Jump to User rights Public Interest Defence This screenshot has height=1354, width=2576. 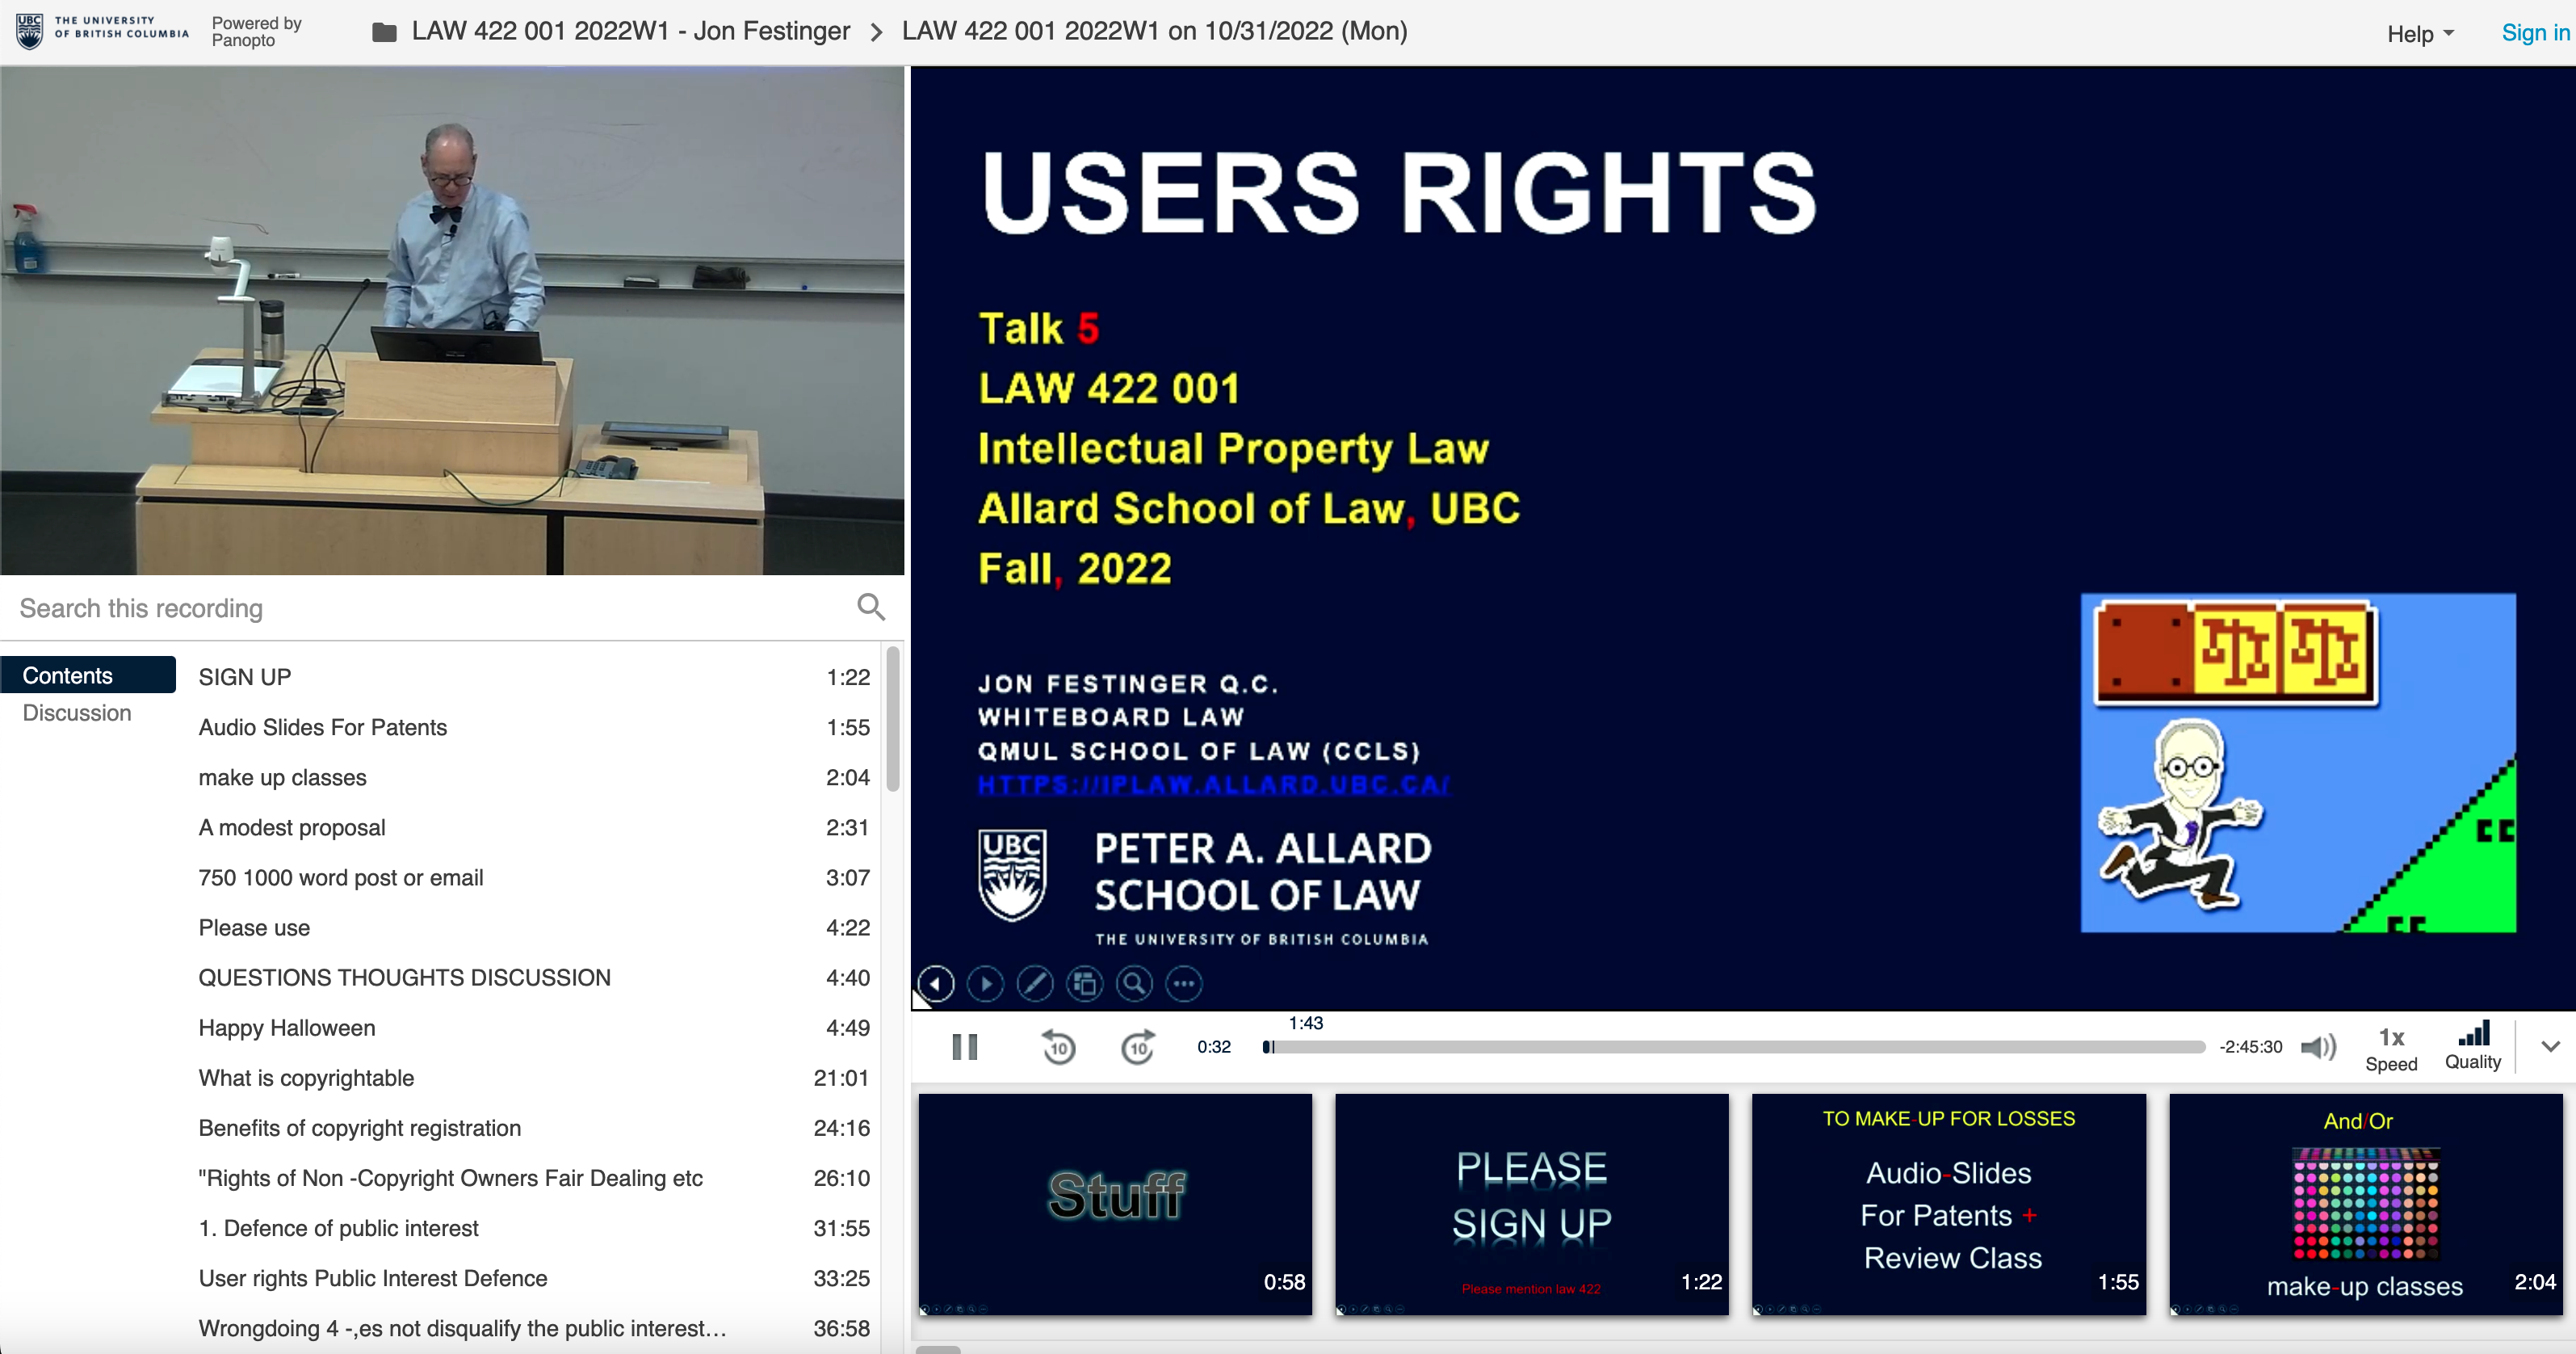coord(534,1278)
